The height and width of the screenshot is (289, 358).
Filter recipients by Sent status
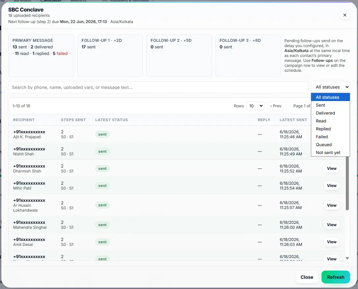coord(330,105)
